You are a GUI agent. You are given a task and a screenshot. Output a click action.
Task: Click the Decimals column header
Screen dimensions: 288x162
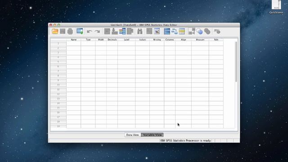click(x=112, y=40)
